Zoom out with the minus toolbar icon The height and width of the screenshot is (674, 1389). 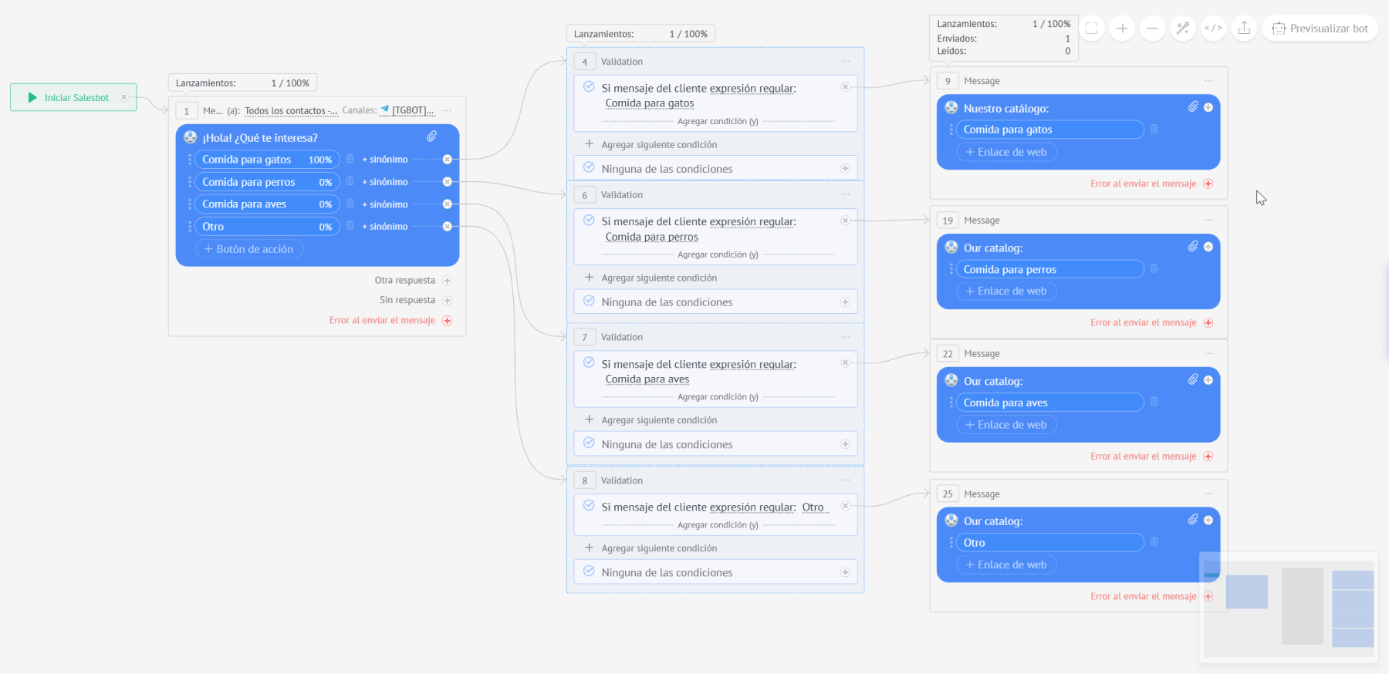pos(1152,29)
